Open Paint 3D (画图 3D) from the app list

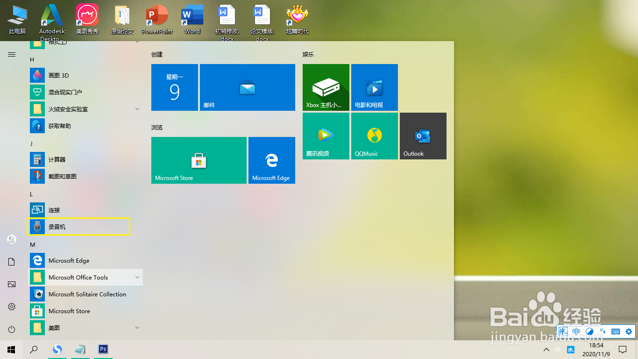[x=86, y=75]
